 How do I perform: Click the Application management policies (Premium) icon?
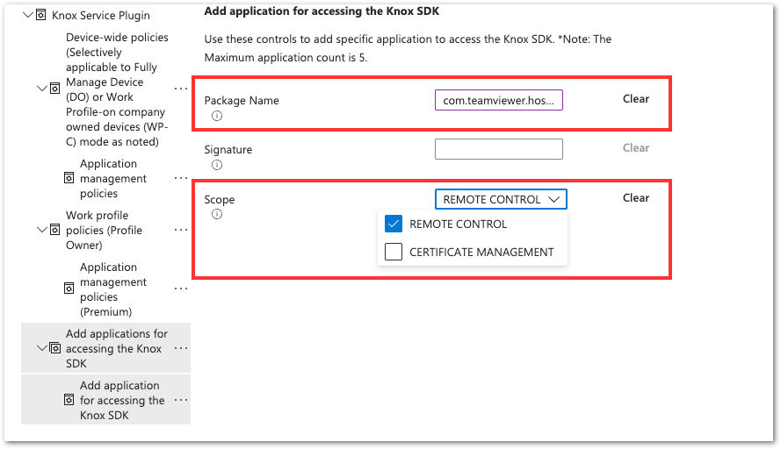coord(69,289)
